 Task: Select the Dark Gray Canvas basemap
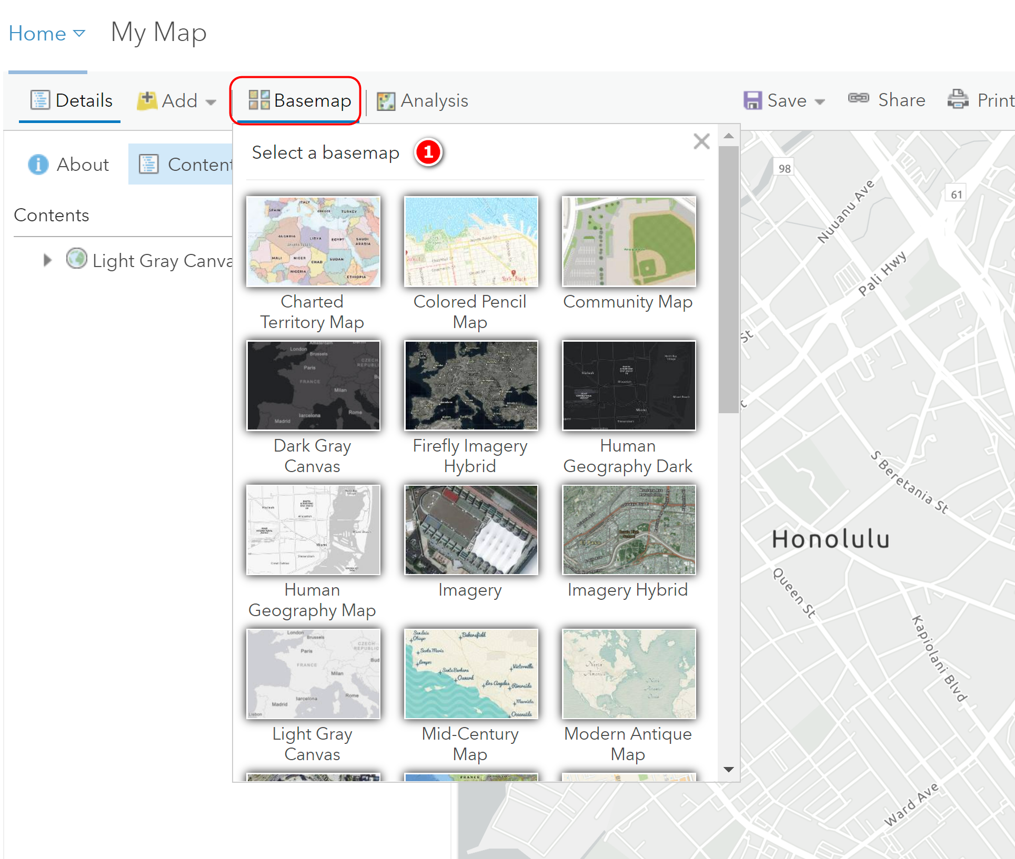(313, 385)
